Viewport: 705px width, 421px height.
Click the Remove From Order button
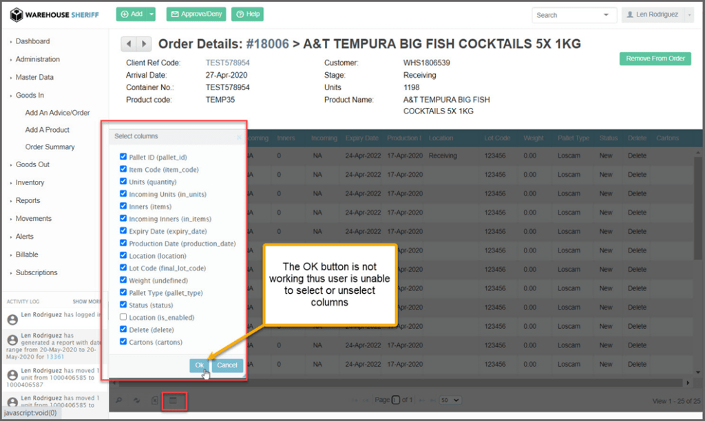[x=655, y=59]
